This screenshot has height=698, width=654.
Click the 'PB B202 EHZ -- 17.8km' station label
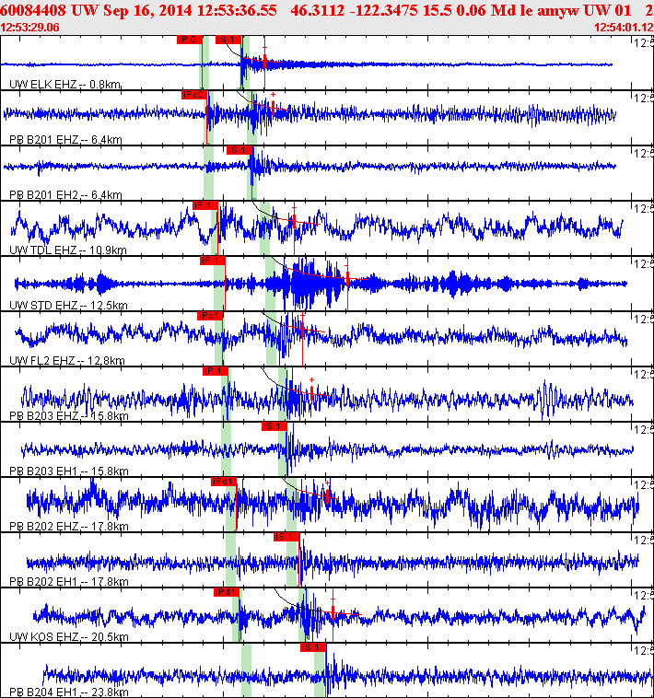pos(69,526)
